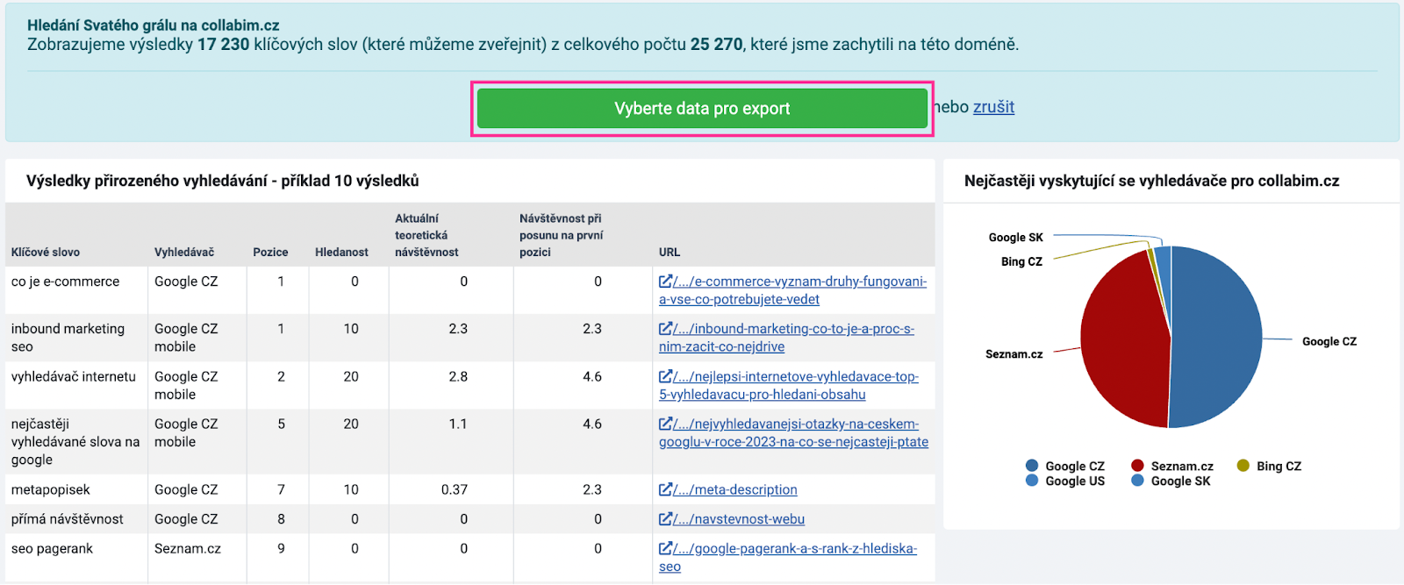
Task: Select the keyword 'co je e-commerce'
Action: (x=65, y=282)
